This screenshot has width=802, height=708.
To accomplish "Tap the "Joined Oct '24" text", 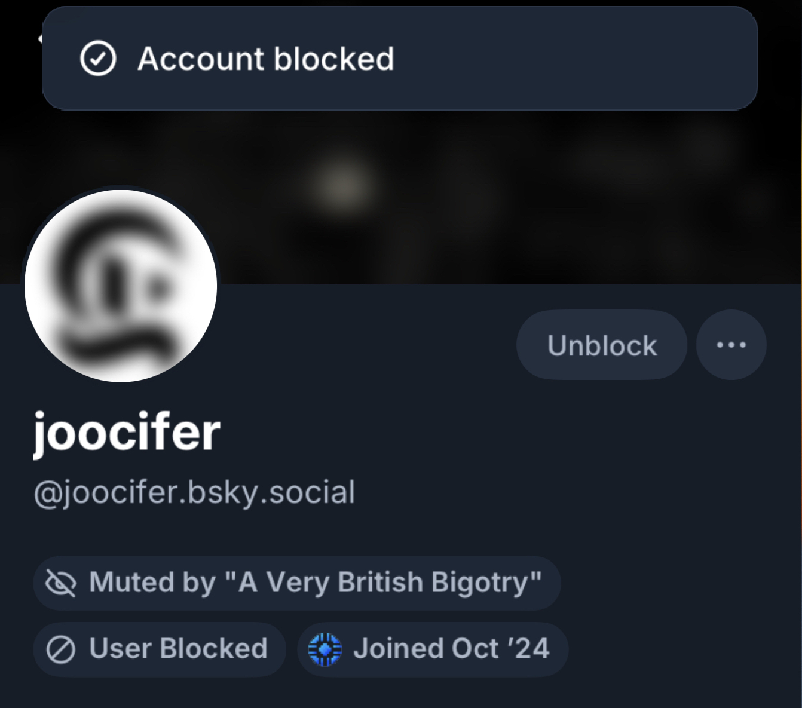I will coord(451,649).
